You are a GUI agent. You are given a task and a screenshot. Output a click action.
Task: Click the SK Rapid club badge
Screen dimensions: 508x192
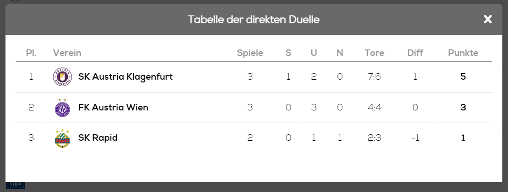click(62, 138)
